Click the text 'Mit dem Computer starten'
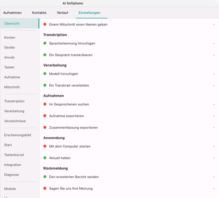 (x=70, y=146)
